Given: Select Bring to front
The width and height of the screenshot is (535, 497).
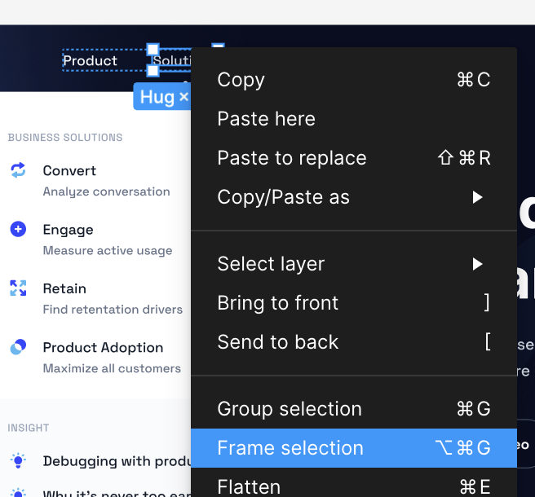Looking at the screenshot, I should click(354, 303).
